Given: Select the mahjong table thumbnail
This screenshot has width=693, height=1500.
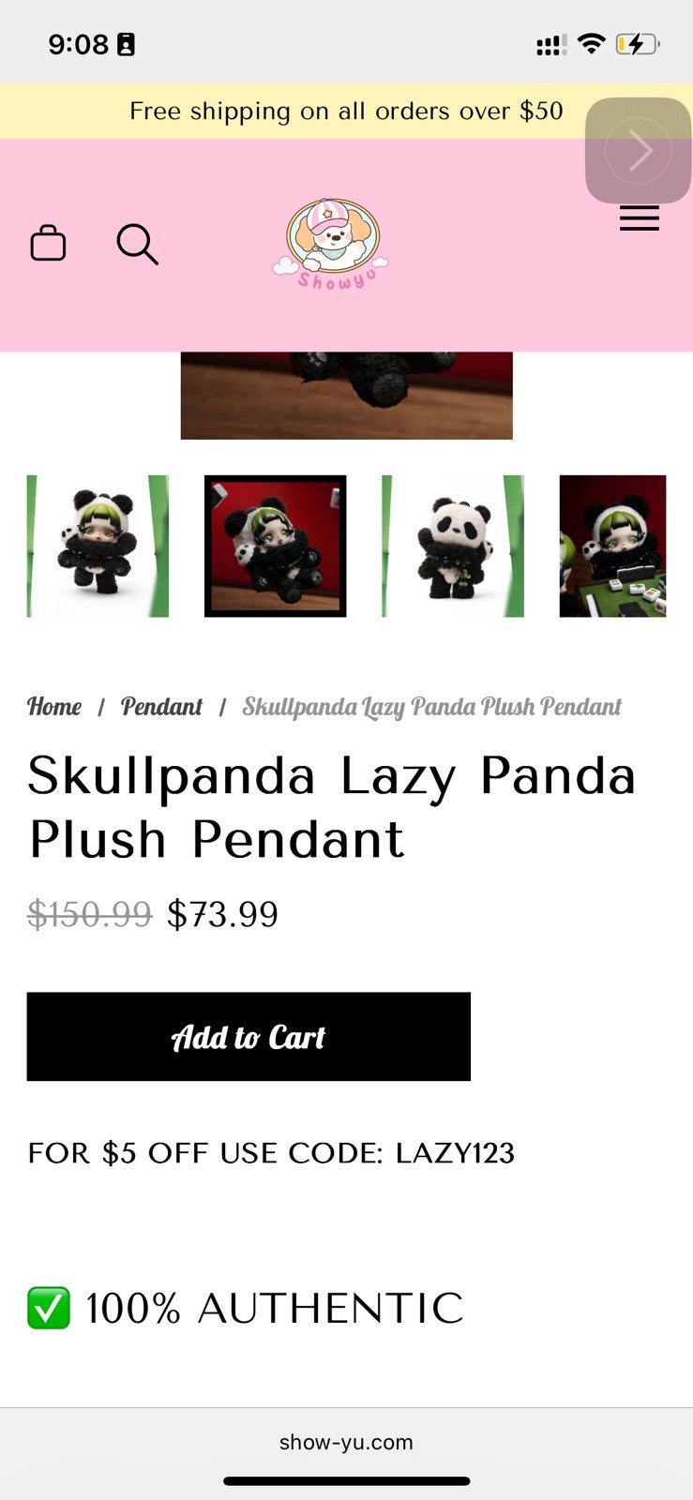Looking at the screenshot, I should [x=612, y=546].
